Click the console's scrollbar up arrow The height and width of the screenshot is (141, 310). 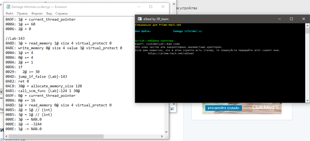tap(308, 25)
